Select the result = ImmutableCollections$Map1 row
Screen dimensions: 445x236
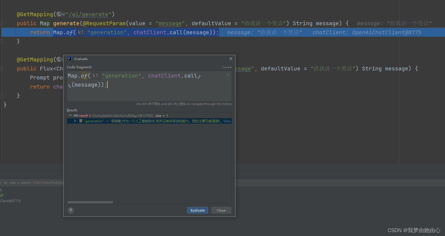click(149, 115)
